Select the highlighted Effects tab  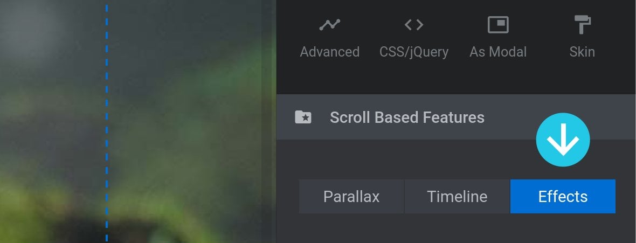(x=563, y=196)
